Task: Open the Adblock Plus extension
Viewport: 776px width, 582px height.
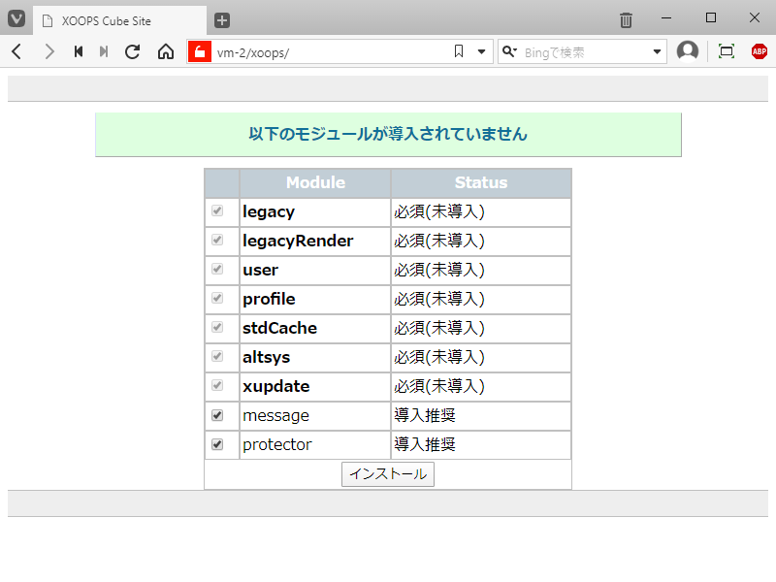Action: (x=760, y=51)
